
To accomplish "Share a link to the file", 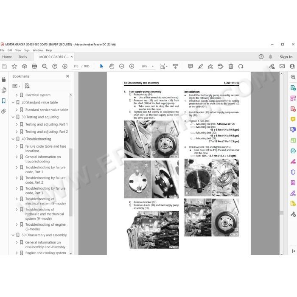I will pyautogui.click(x=272, y=66).
